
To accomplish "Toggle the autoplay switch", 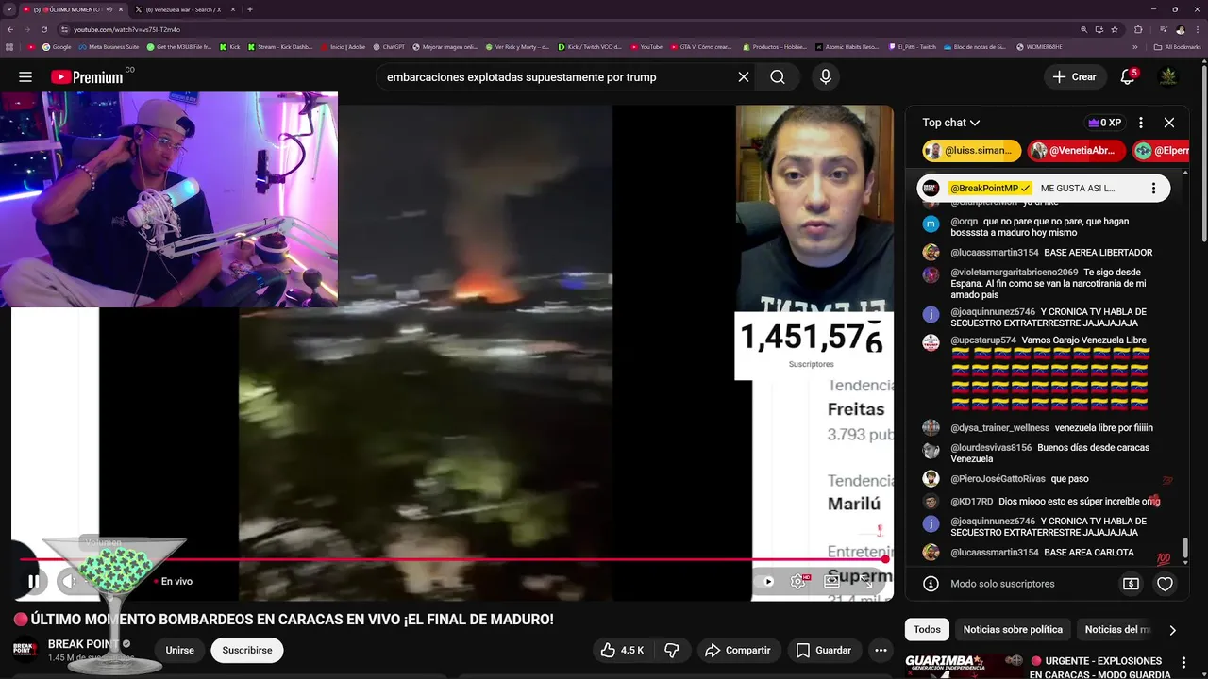I will tap(766, 582).
